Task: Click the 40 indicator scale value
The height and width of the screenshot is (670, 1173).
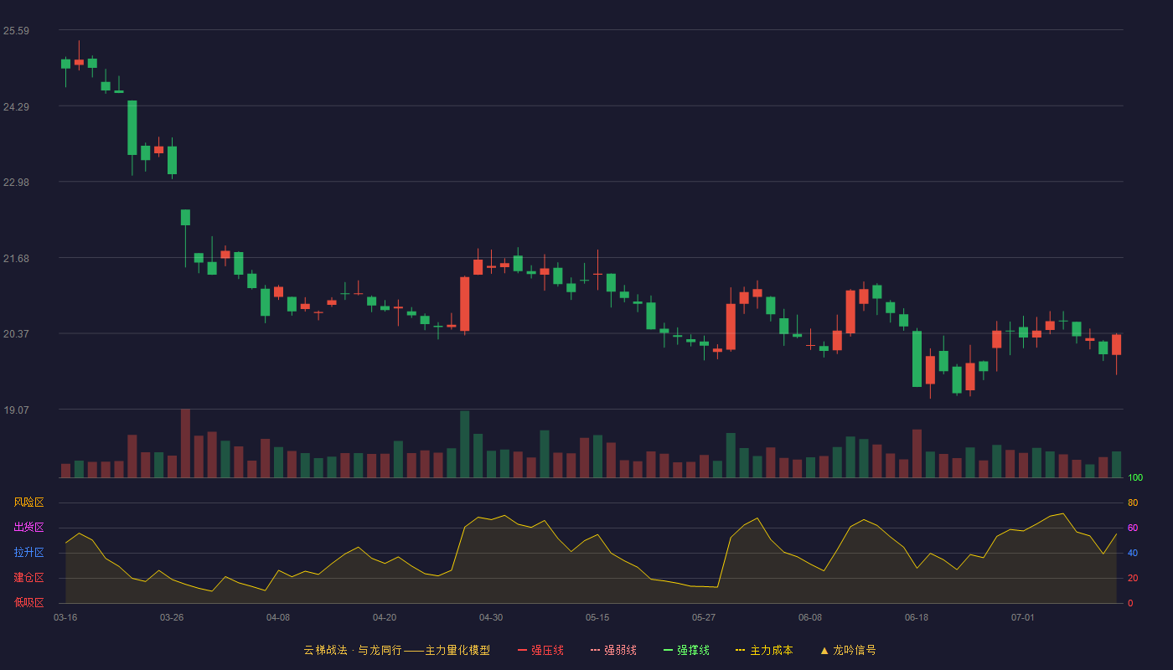Action: [1133, 553]
